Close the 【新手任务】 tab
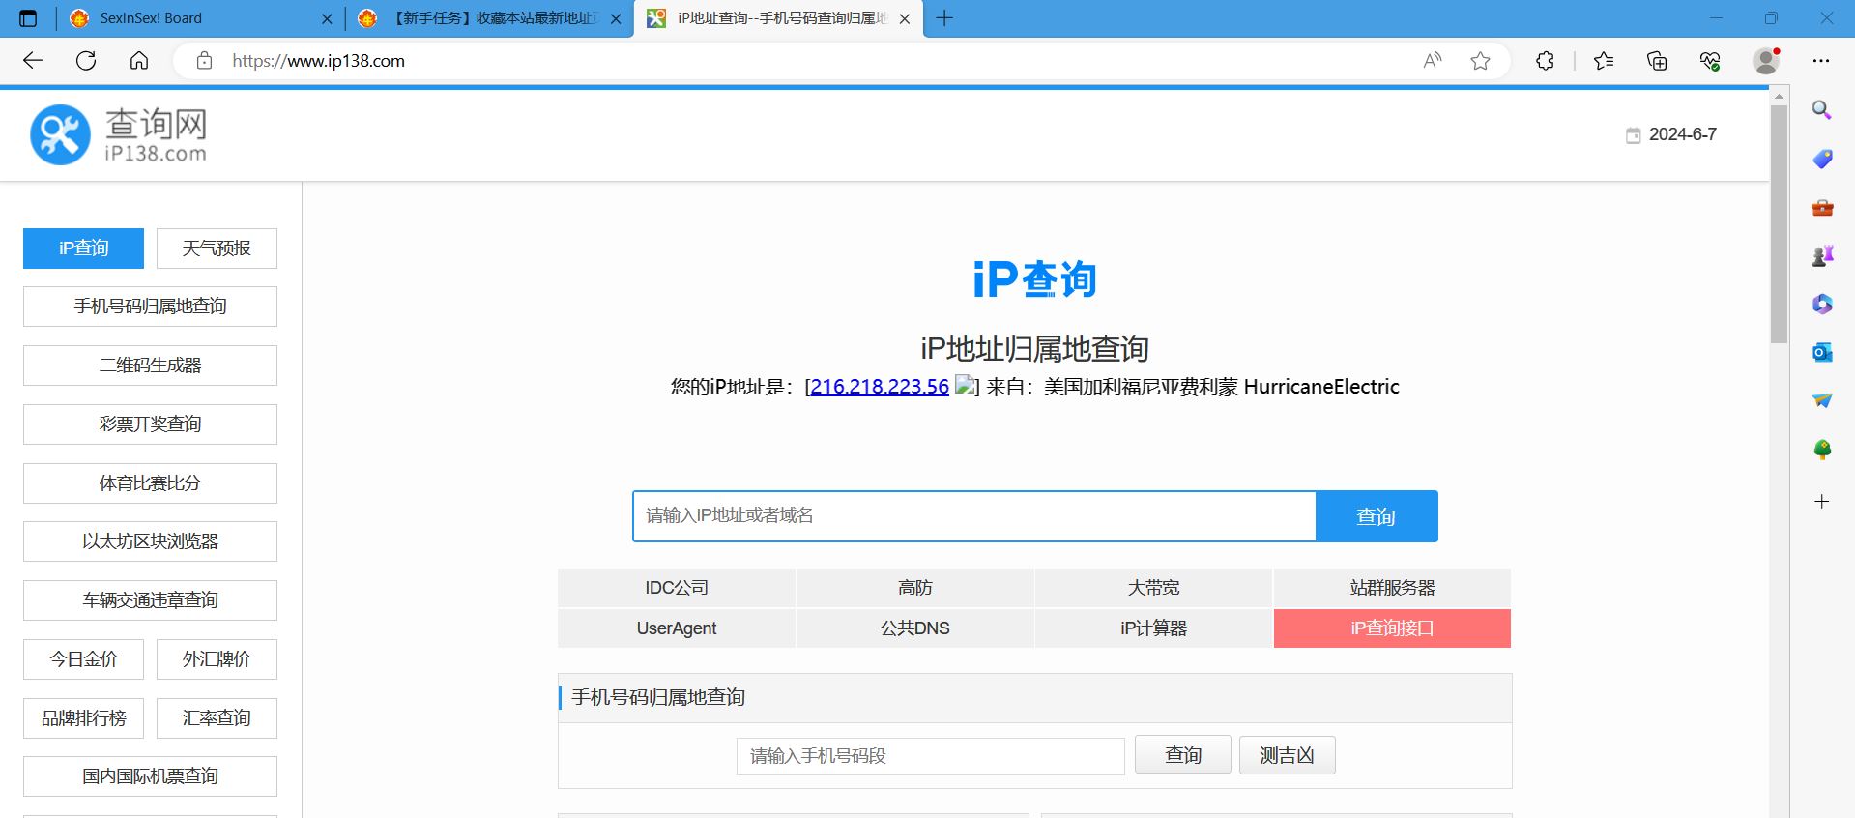Viewport: 1855px width, 818px height. click(x=616, y=18)
